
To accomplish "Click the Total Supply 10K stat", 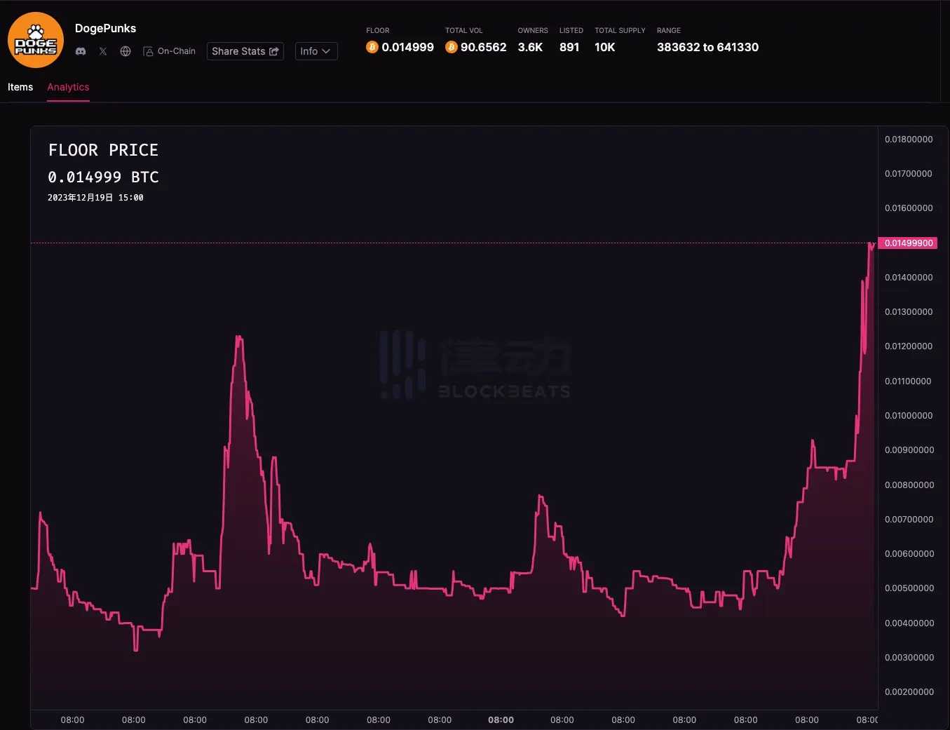I will point(604,47).
